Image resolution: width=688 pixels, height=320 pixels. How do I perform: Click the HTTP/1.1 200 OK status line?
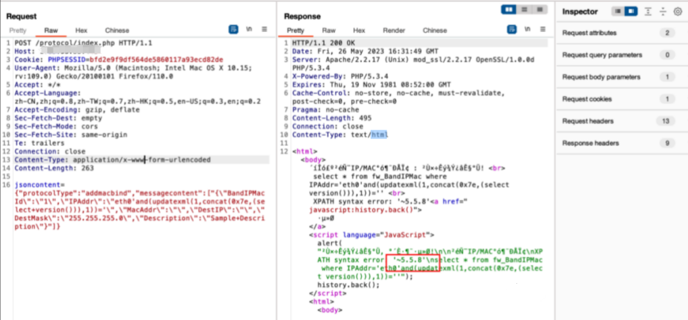tap(324, 43)
